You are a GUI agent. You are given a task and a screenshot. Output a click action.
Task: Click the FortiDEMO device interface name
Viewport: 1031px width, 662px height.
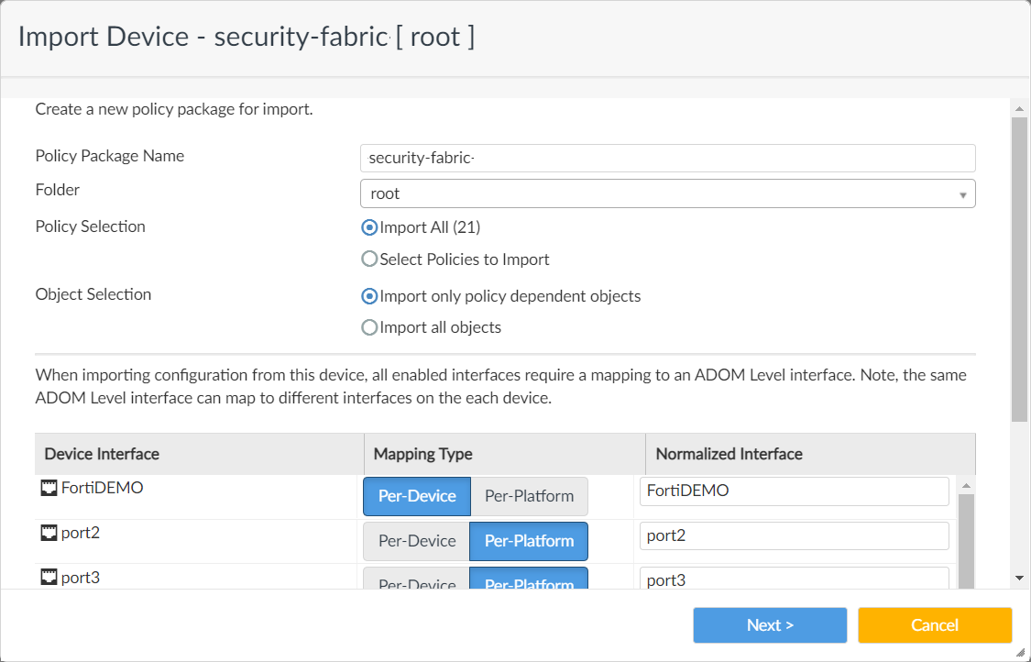point(102,488)
